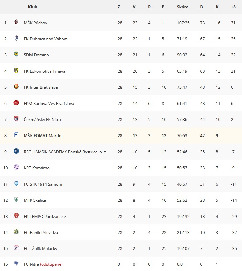Open the FC - Žolík Malacky link

[41, 249]
